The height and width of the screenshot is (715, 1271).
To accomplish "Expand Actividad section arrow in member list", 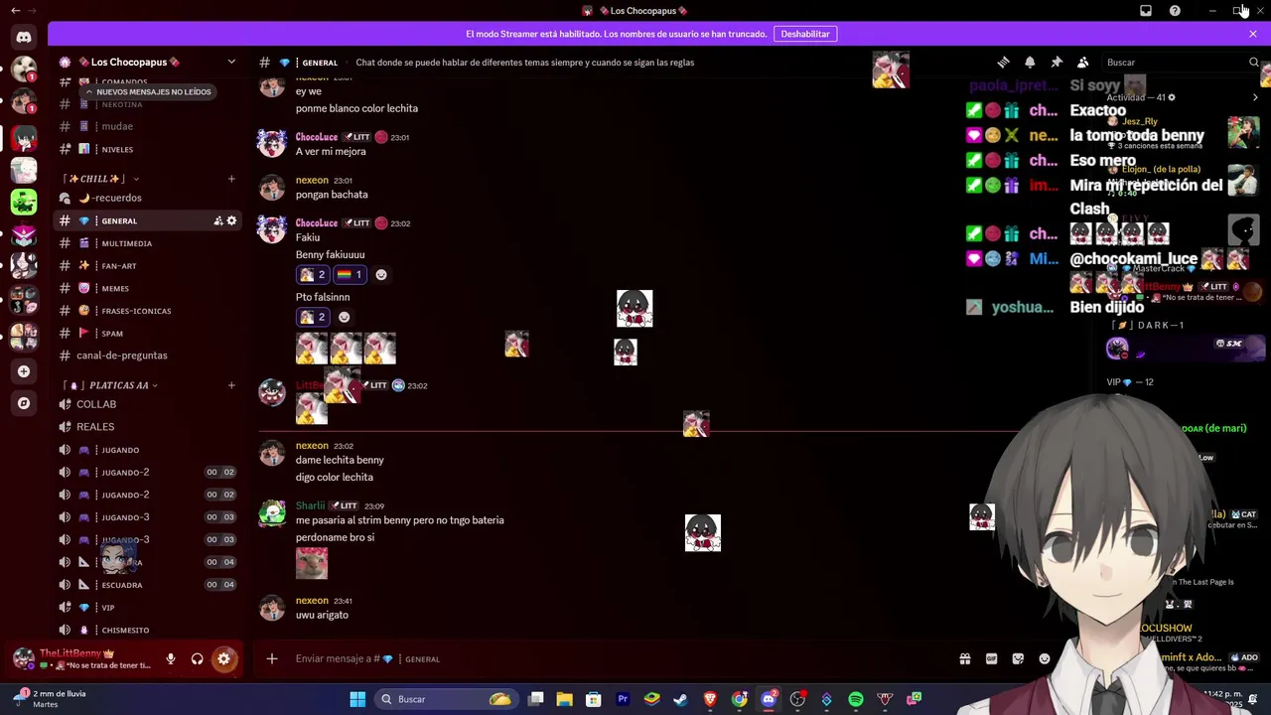I will coord(1255,97).
